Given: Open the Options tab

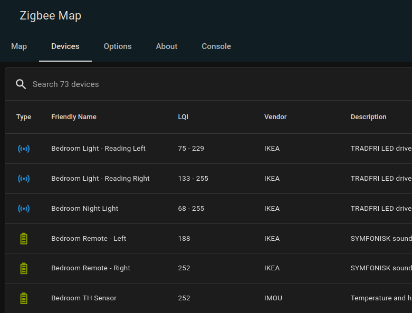Looking at the screenshot, I should [118, 46].
